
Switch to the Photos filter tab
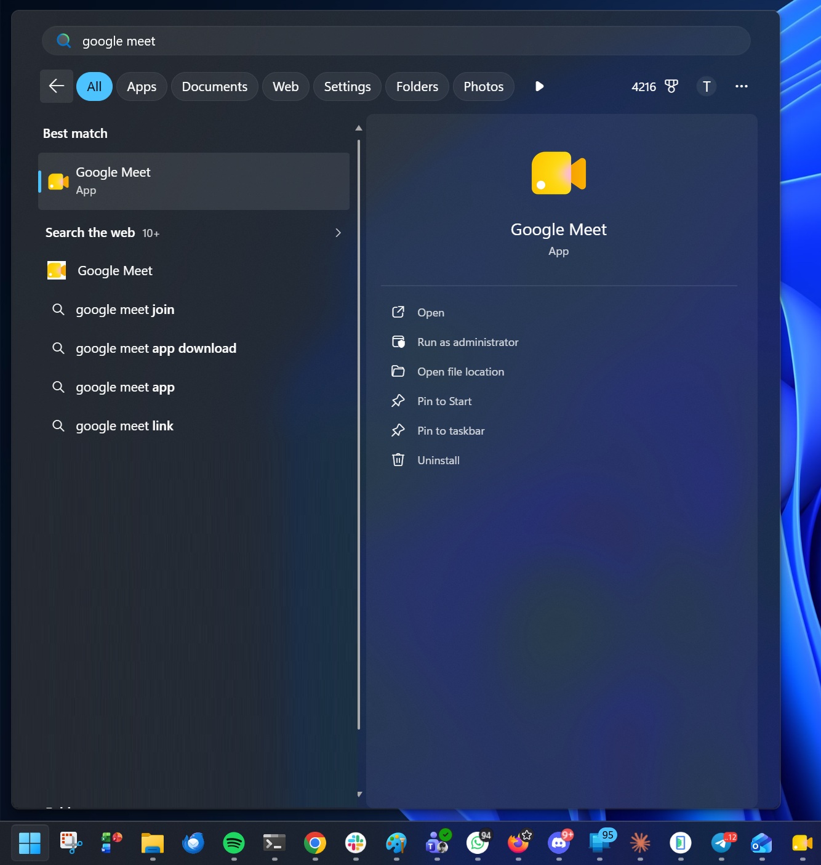(484, 86)
